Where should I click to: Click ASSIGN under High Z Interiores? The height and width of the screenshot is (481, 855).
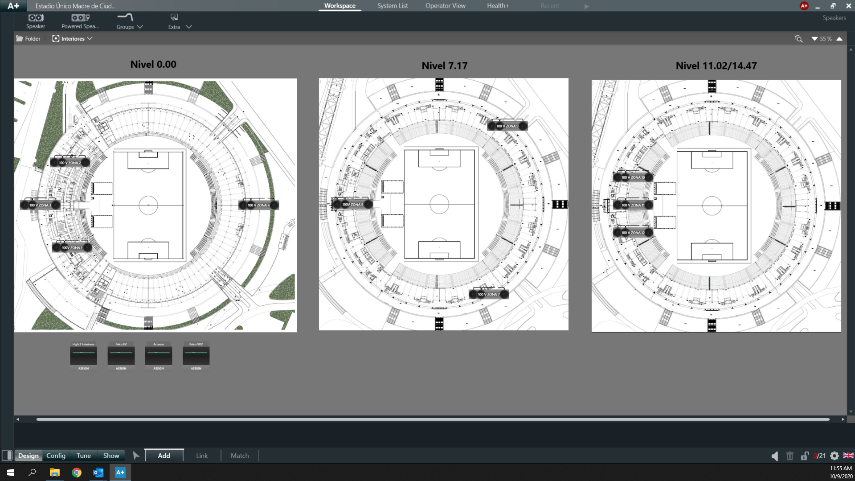tap(83, 368)
